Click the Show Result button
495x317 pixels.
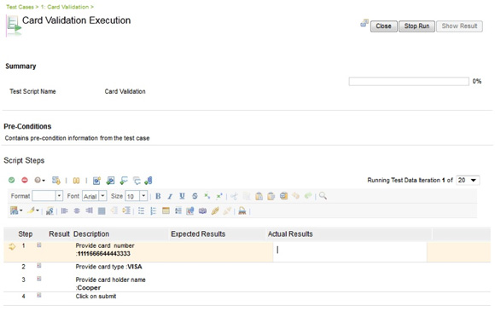459,26
